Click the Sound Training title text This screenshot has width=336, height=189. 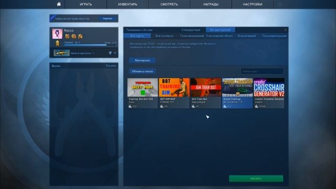point(232,99)
